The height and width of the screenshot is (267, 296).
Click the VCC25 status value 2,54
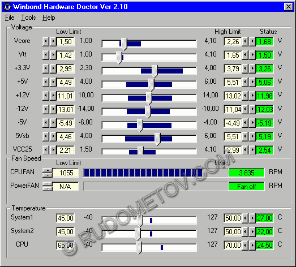tap(265, 150)
